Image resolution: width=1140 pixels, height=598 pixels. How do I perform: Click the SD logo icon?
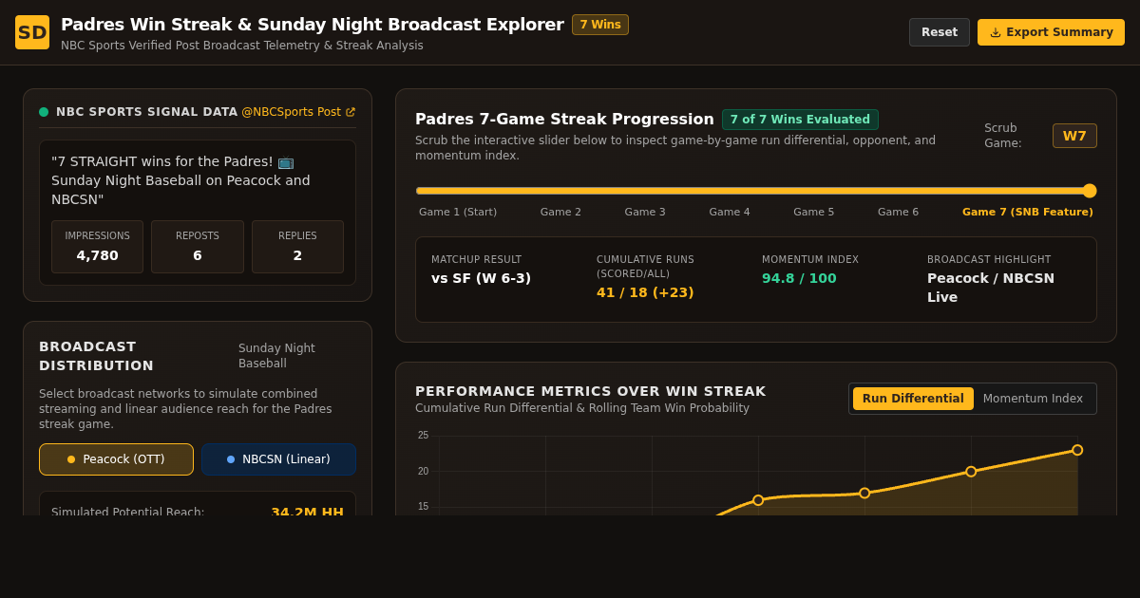click(32, 32)
